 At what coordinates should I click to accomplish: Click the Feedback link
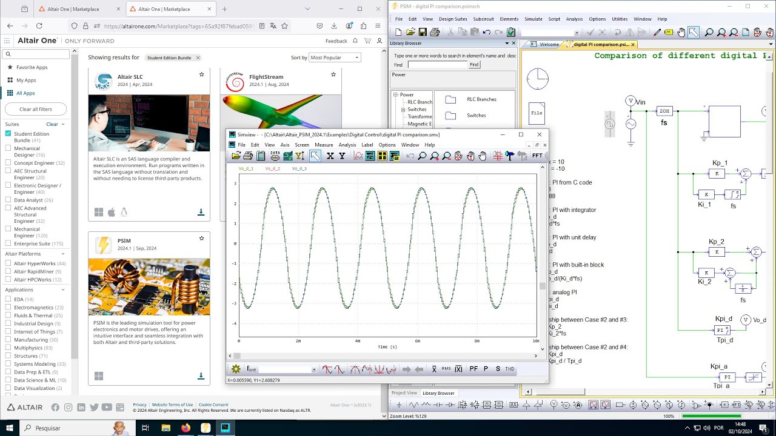336,41
